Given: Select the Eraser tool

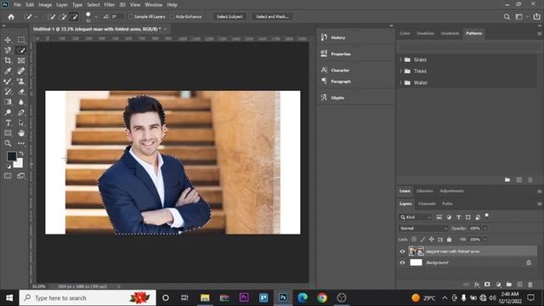Looking at the screenshot, I should (x=21, y=92).
